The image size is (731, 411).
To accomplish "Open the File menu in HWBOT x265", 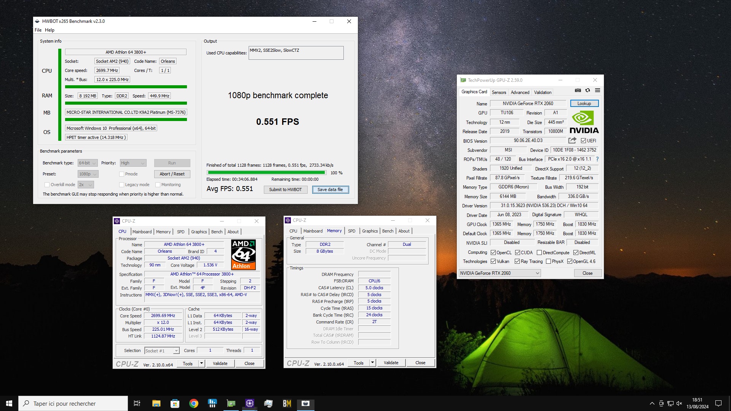I will [x=38, y=30].
